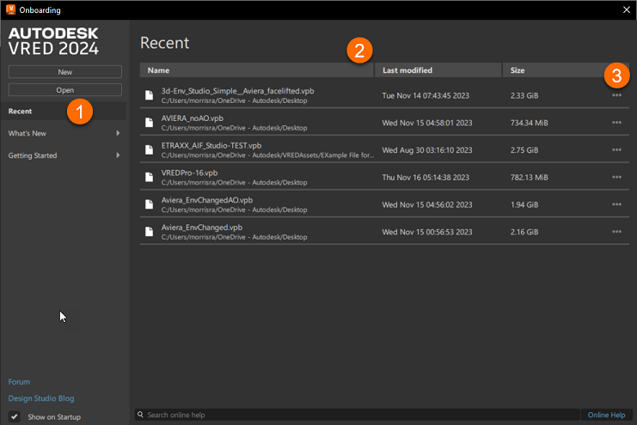
Task: Open the Design Studio Blog link
Action: (41, 398)
